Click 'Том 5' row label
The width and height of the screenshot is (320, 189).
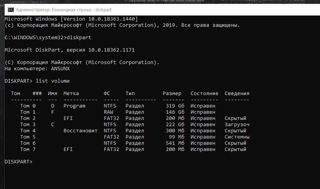point(28,137)
